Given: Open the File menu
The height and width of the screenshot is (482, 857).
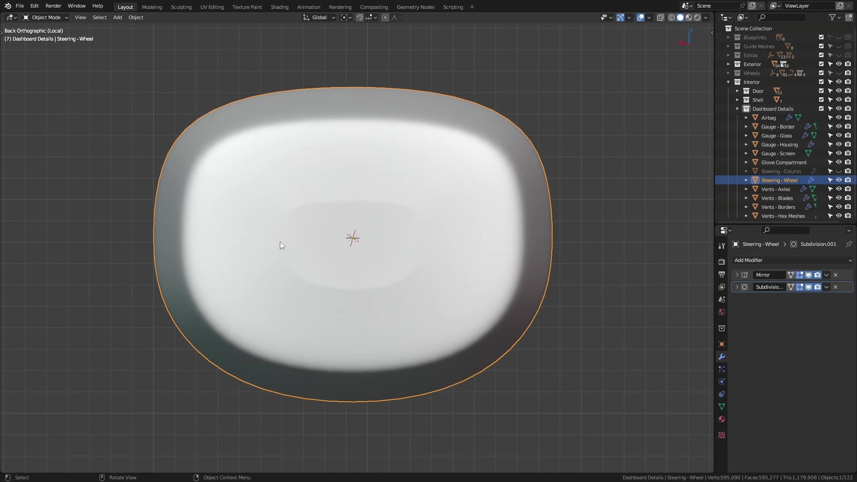Looking at the screenshot, I should [x=20, y=6].
